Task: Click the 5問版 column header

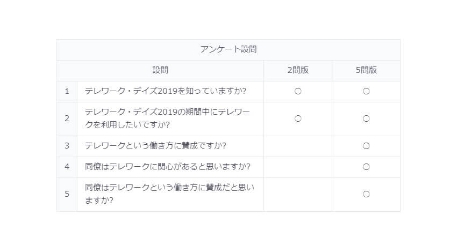Action: [x=366, y=70]
